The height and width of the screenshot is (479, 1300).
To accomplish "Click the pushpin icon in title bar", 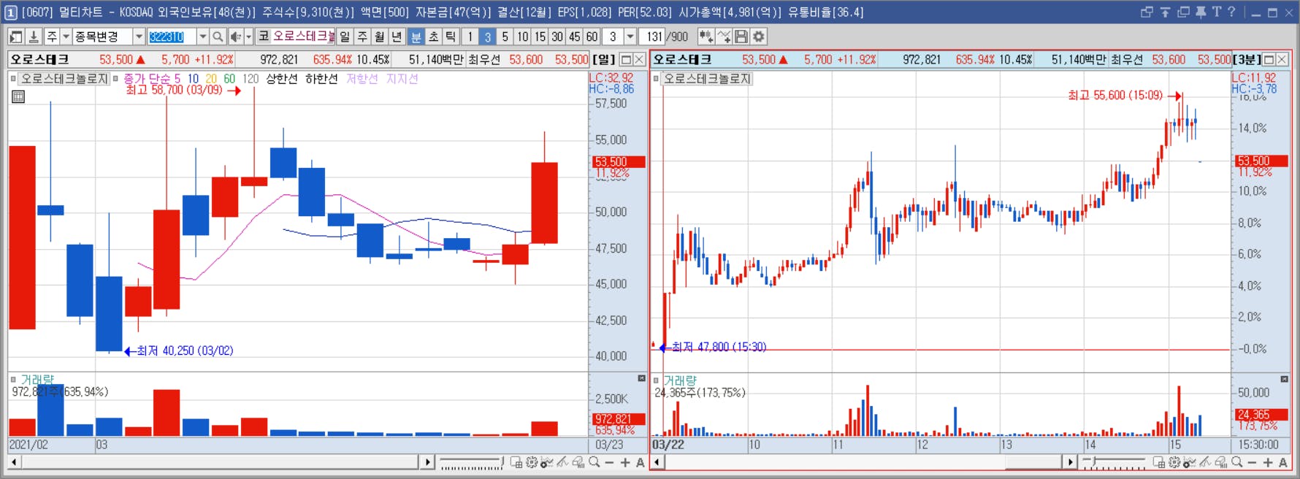I will (x=1201, y=12).
